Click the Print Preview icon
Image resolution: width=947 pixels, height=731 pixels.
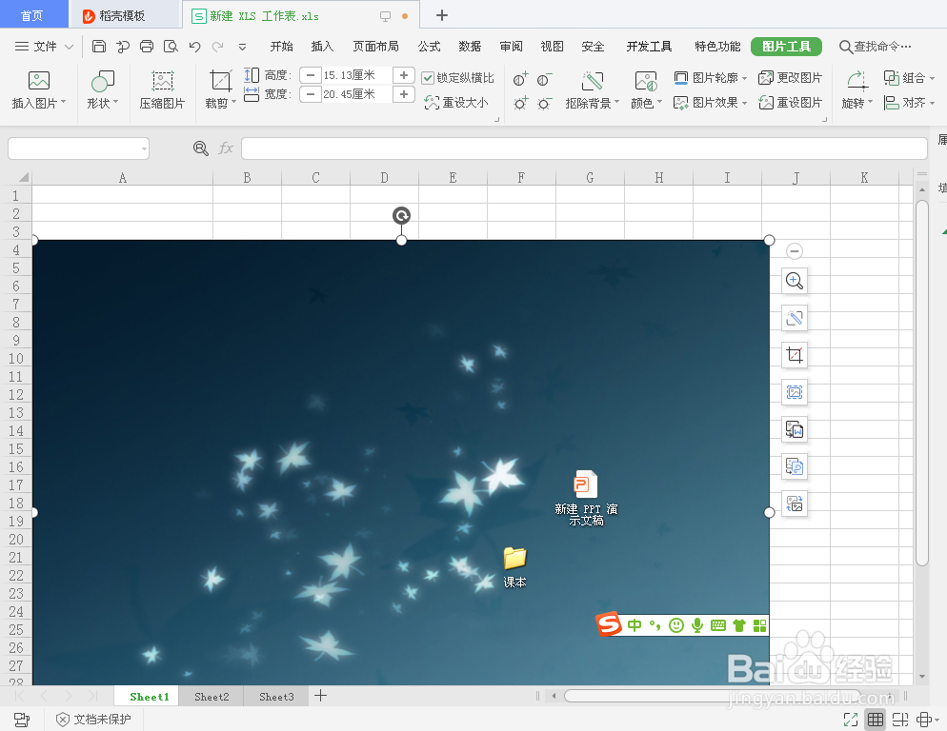(x=171, y=47)
